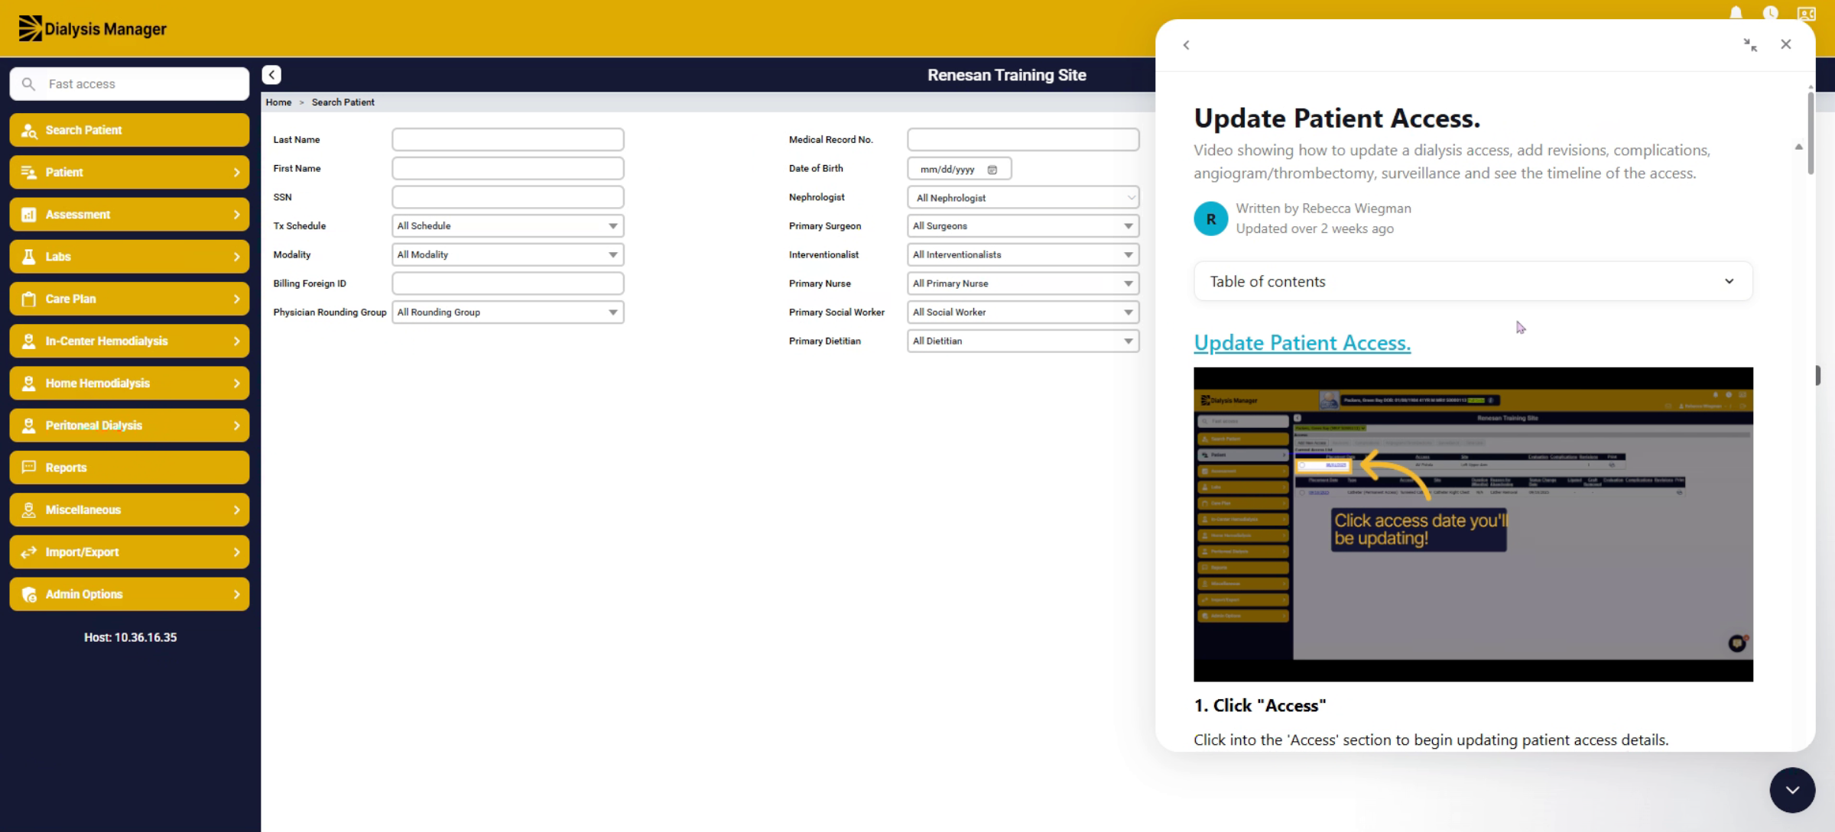Click the round chevron-down chat button
1835x832 pixels.
point(1792,790)
